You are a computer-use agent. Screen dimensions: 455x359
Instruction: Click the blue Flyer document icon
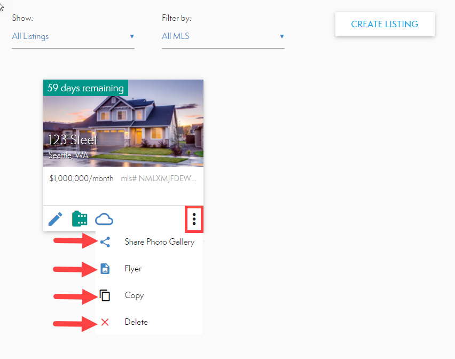[105, 269]
